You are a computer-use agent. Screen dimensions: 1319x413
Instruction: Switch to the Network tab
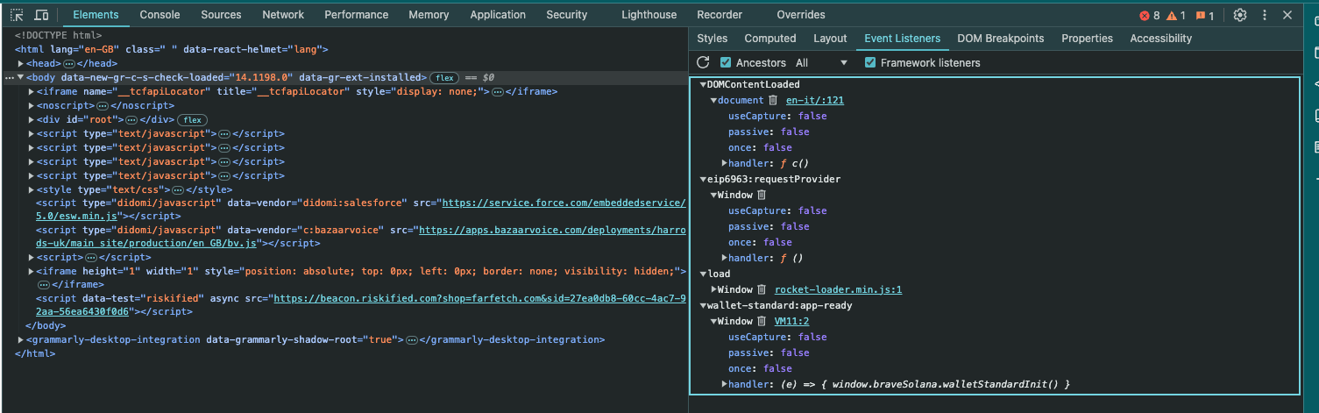[283, 15]
